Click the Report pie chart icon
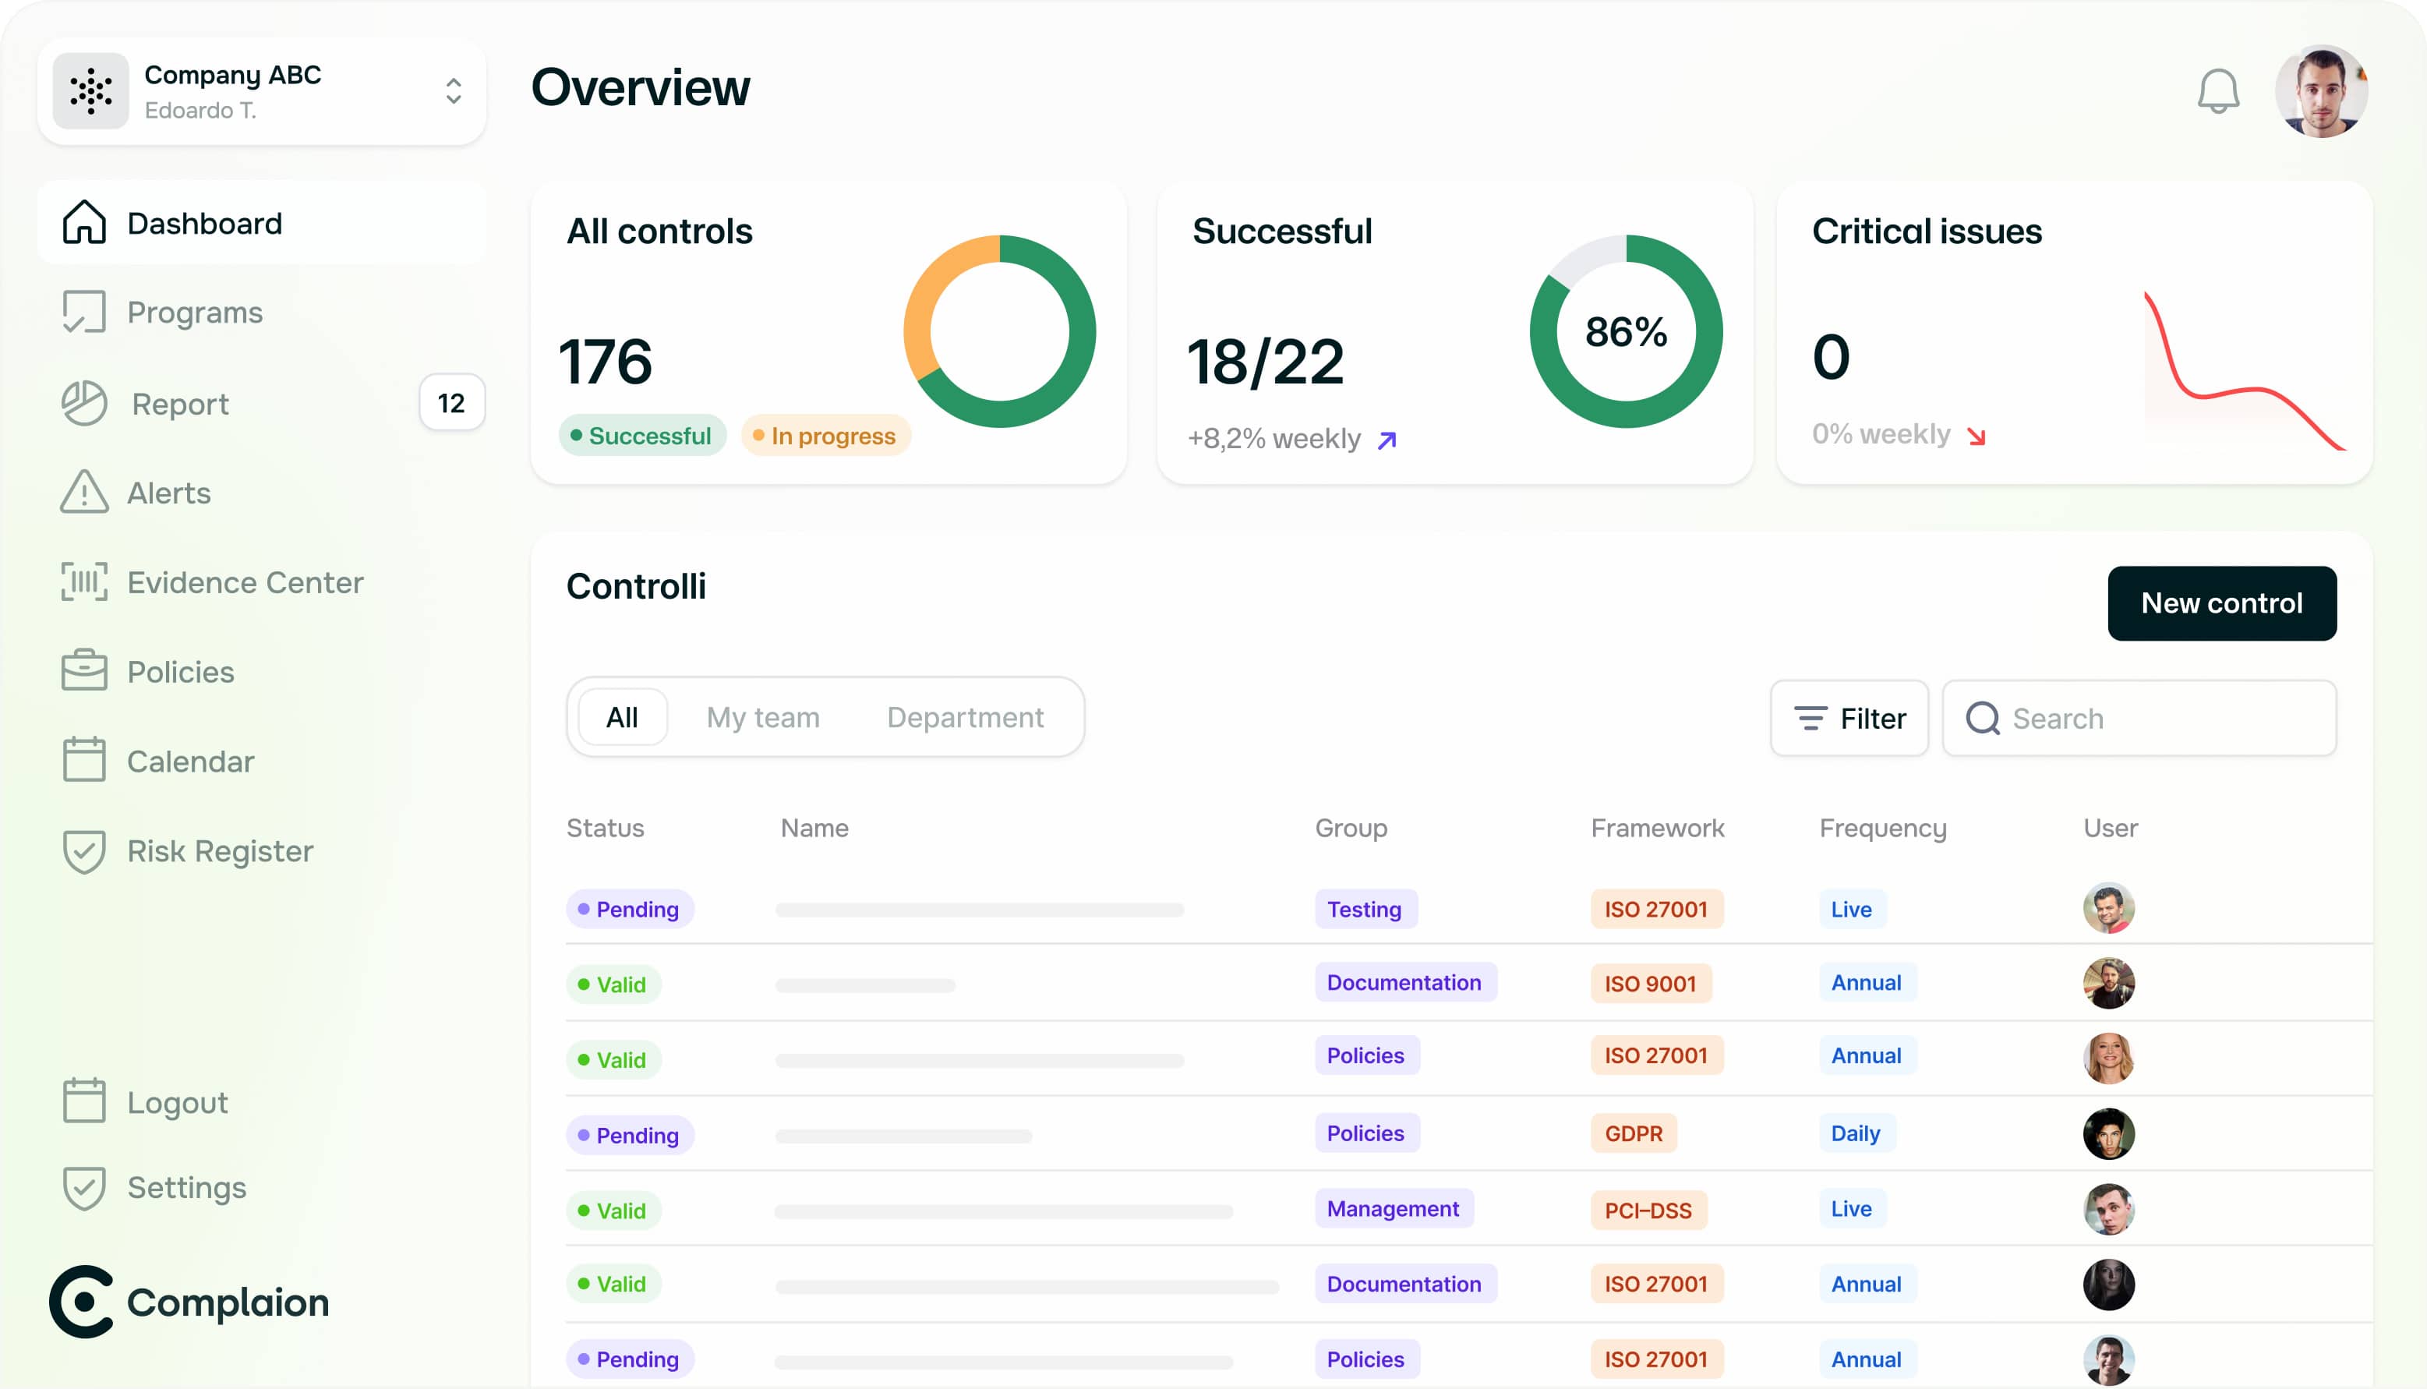 pyautogui.click(x=84, y=404)
